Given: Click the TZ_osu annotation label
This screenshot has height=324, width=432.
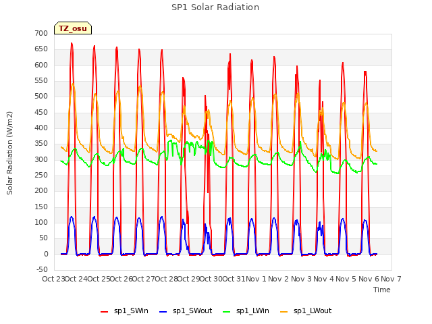Looking at the screenshot, I should (73, 28).
